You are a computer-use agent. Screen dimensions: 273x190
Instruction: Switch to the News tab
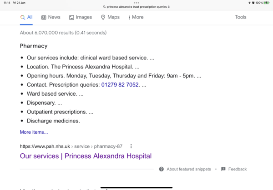(x=51, y=17)
